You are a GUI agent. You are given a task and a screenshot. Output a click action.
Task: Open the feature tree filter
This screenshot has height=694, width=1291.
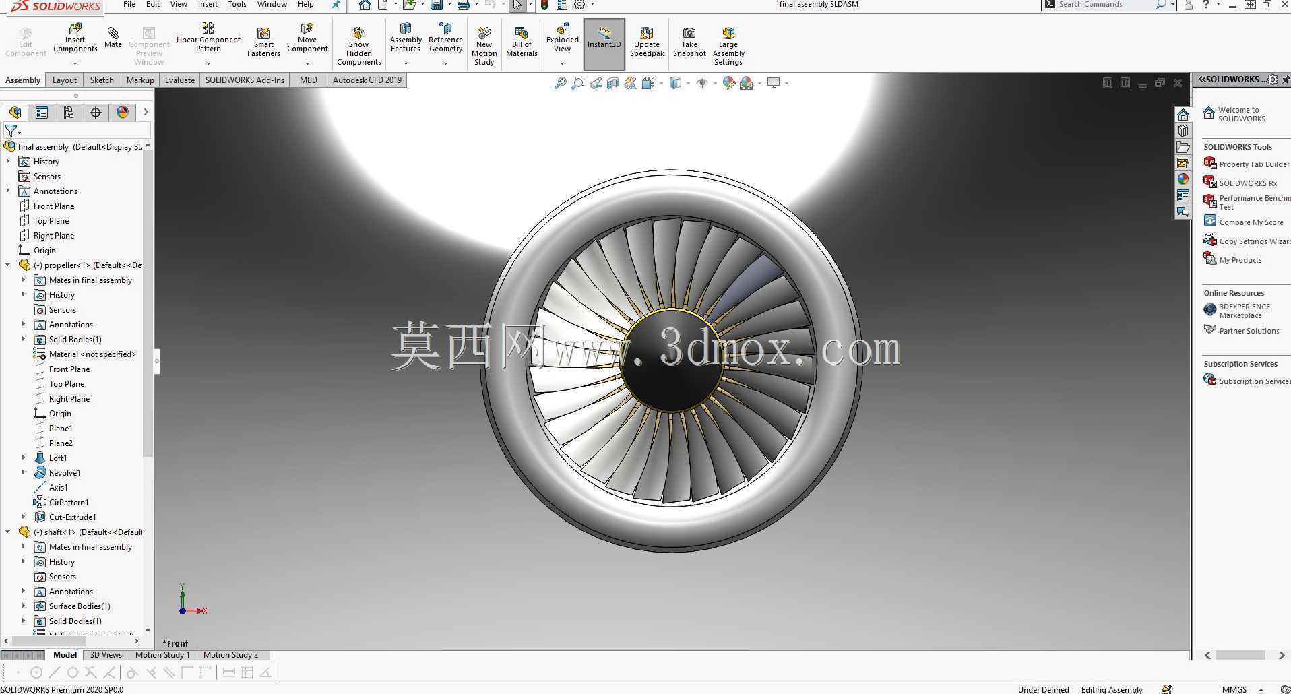(x=12, y=131)
